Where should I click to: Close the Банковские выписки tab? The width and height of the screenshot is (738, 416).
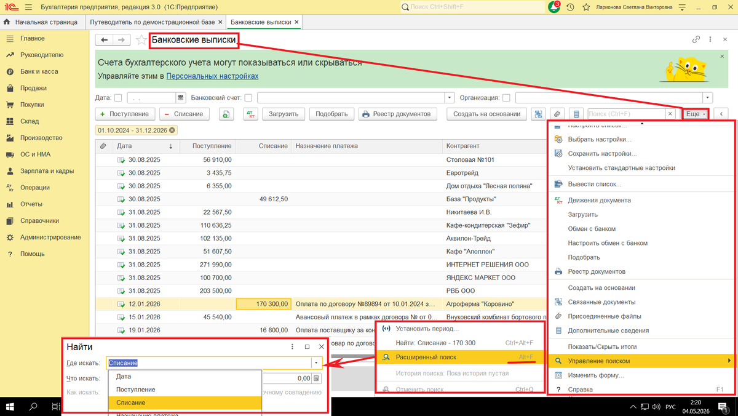pyautogui.click(x=297, y=22)
